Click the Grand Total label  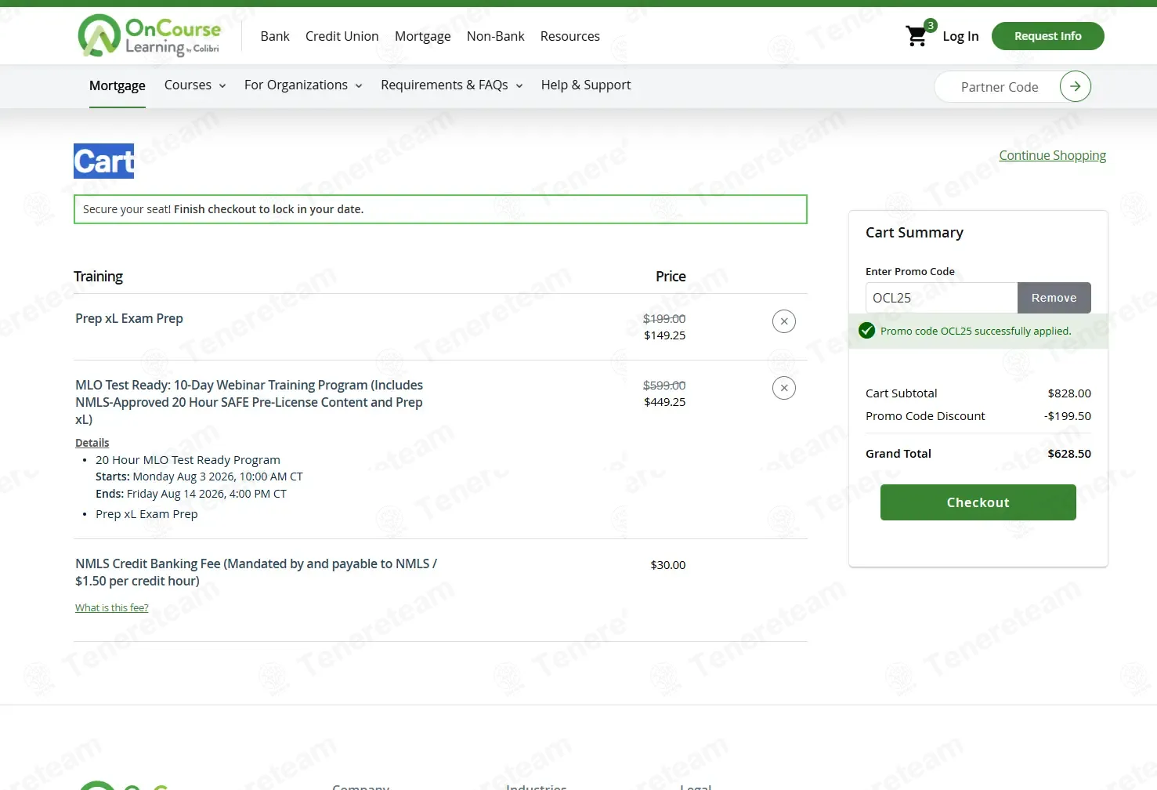898,454
